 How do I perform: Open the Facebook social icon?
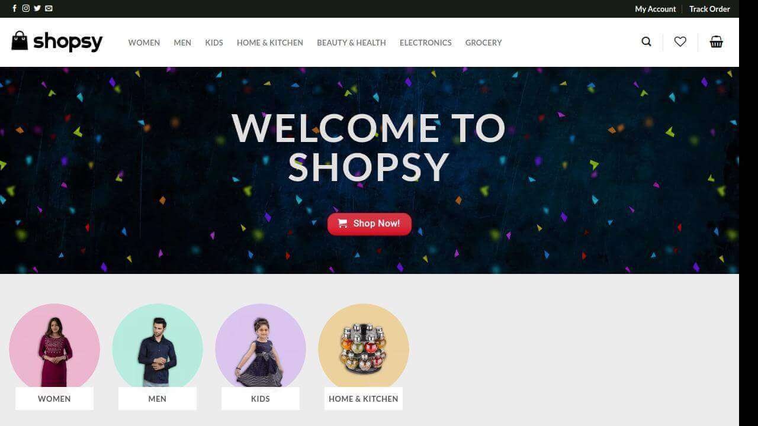click(14, 8)
